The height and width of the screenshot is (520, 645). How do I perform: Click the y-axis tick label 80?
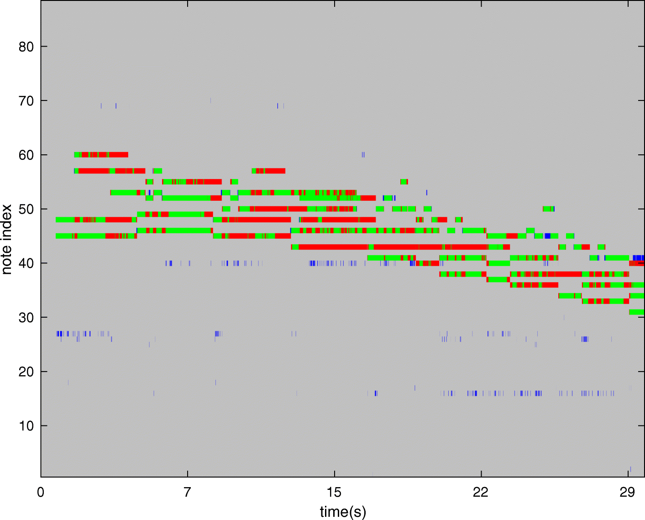coord(26,47)
